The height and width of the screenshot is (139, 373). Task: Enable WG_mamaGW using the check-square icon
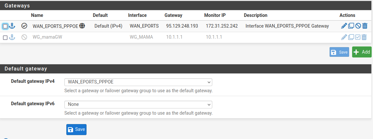(x=358, y=37)
